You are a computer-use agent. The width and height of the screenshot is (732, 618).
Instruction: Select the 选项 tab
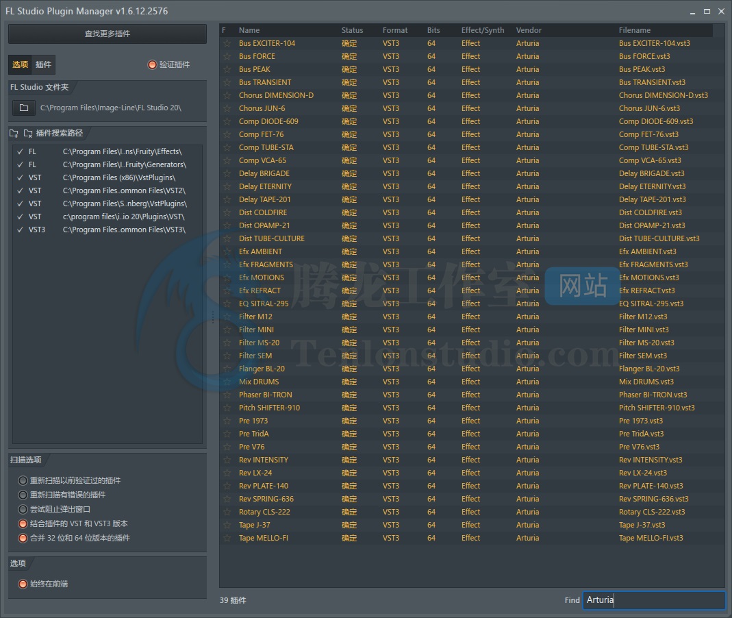tap(21, 64)
